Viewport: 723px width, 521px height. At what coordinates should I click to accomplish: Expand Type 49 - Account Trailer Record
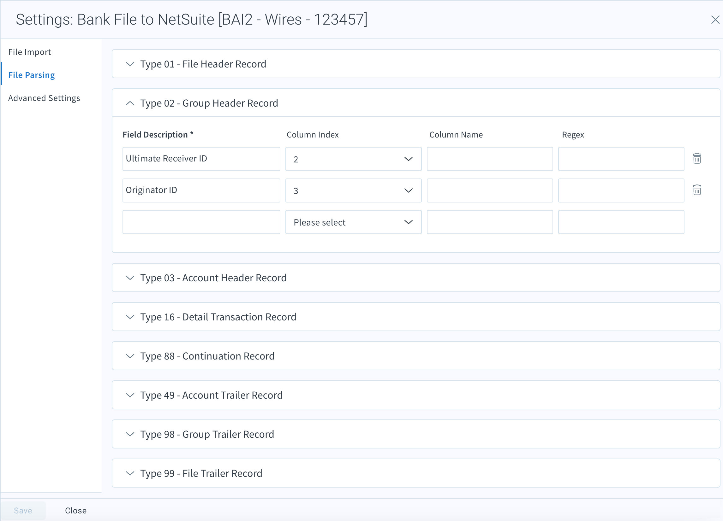tap(130, 395)
